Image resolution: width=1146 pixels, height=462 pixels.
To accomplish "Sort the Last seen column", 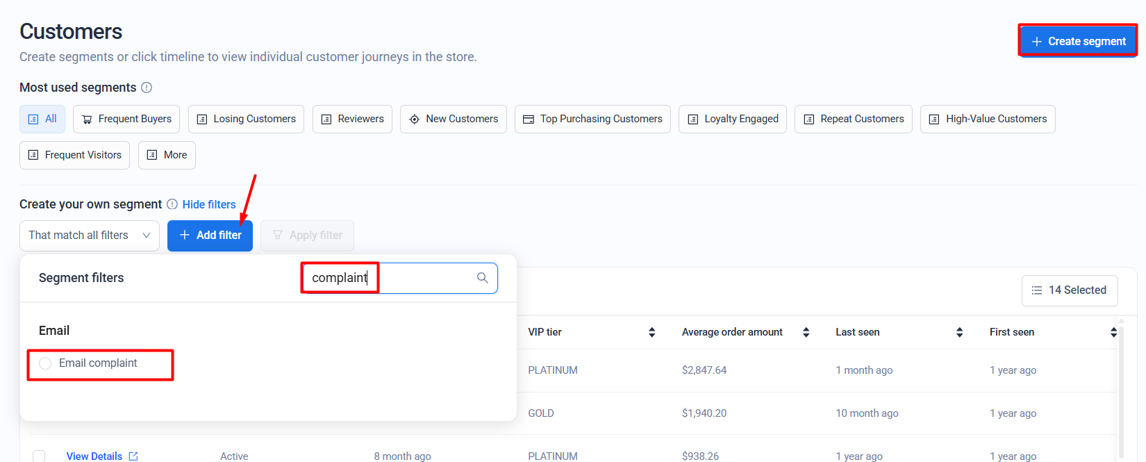I will [x=959, y=332].
